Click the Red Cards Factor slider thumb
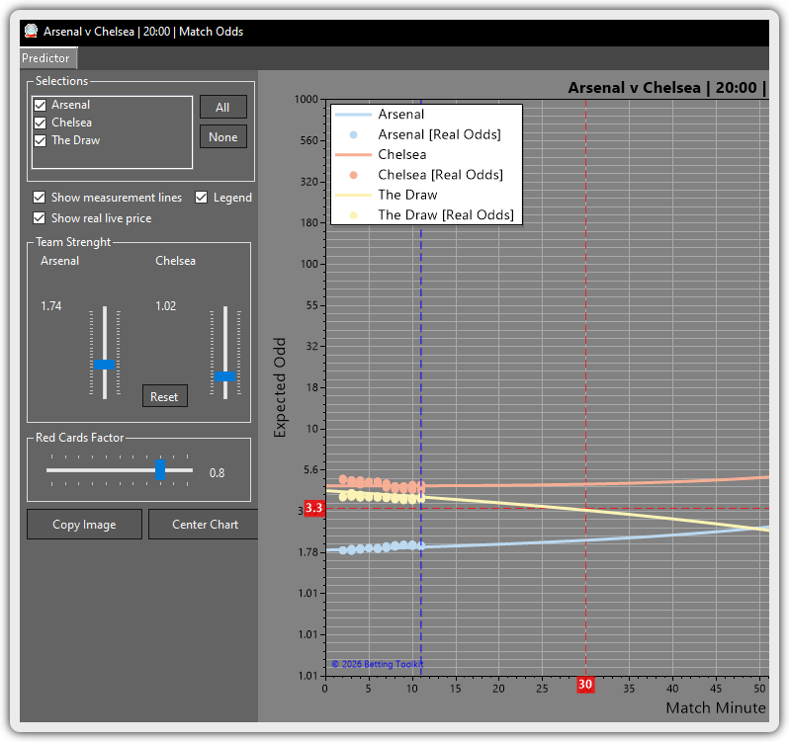The width and height of the screenshot is (789, 742). pos(160,469)
